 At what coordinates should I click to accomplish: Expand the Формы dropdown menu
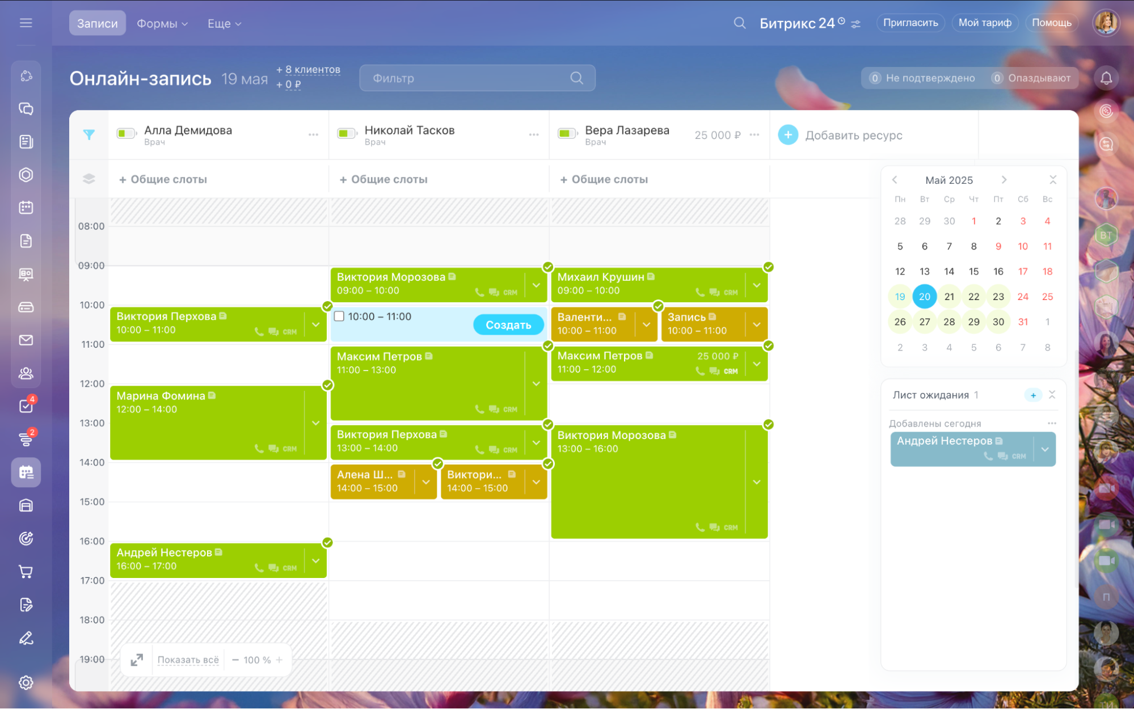[x=162, y=24]
